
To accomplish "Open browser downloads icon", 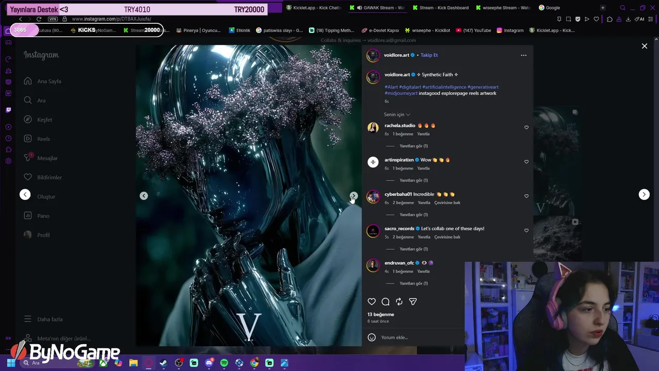I will point(628,19).
